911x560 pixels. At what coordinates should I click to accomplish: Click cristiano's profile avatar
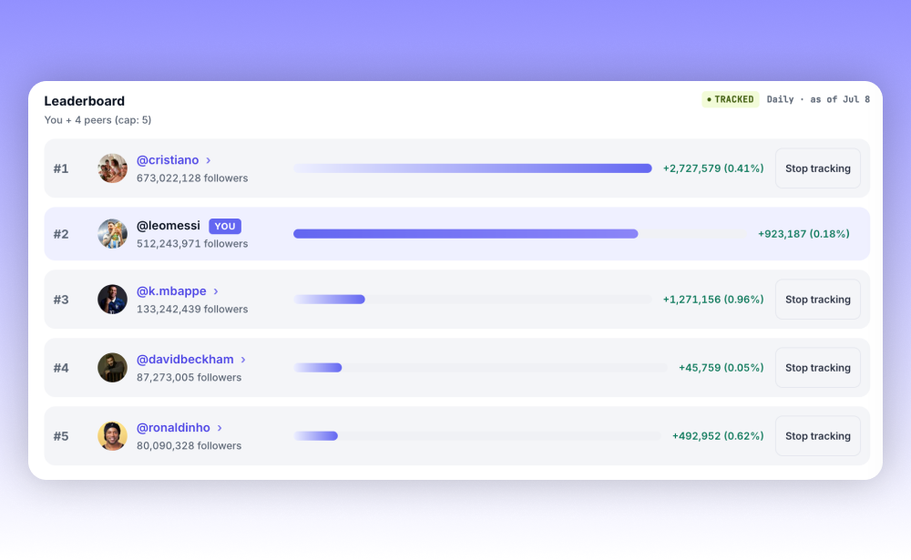(x=112, y=168)
